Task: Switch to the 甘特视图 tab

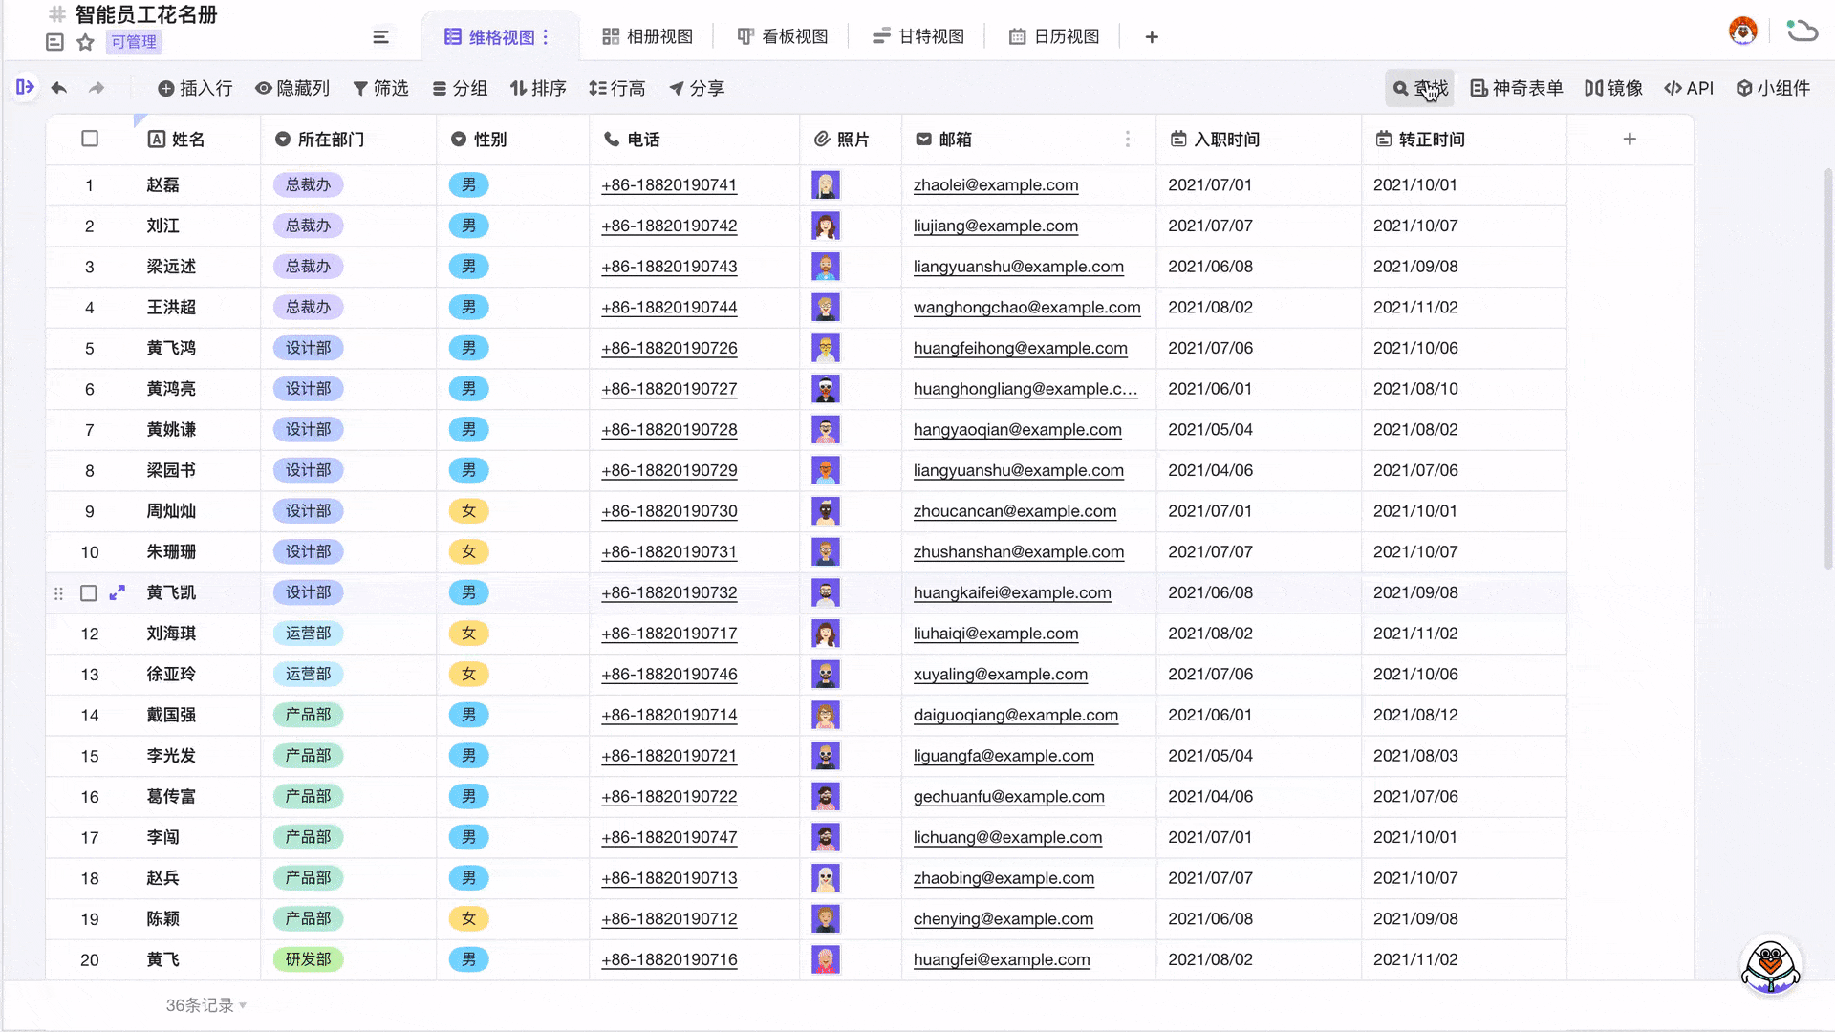Action: coord(917,35)
